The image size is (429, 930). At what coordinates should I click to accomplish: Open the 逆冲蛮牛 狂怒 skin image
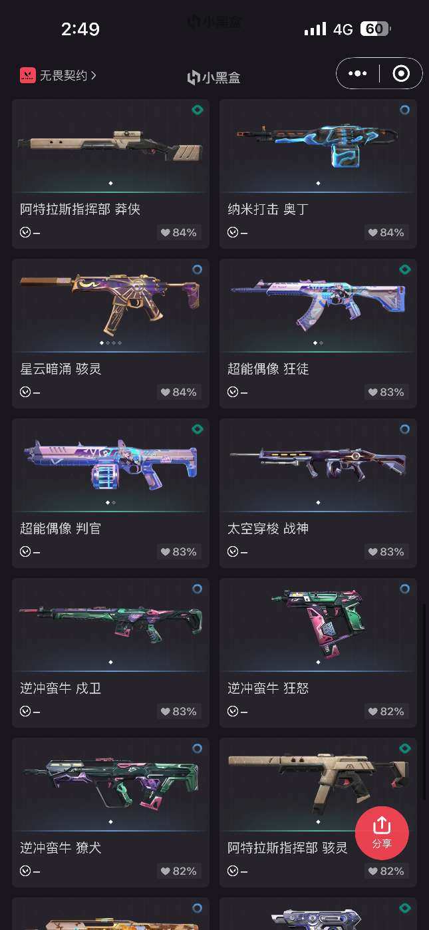coord(318,617)
